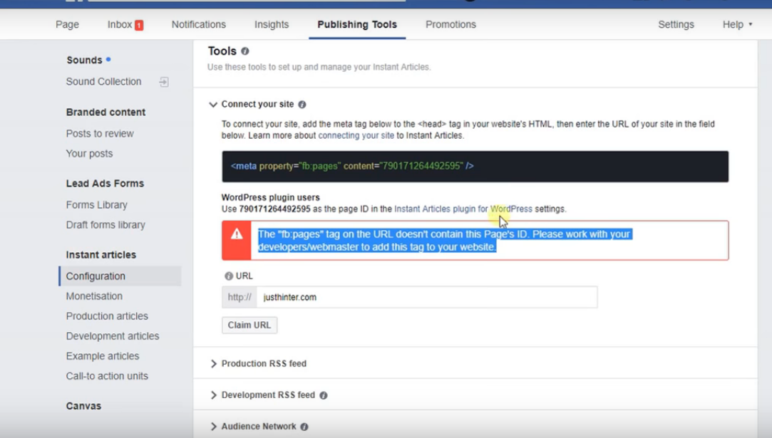Open the Promotions tab
The height and width of the screenshot is (438, 772).
tap(451, 25)
